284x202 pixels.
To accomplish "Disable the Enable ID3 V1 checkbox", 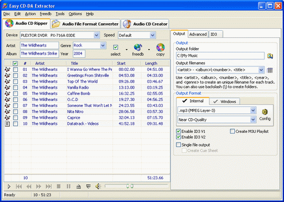I will pyautogui.click(x=179, y=131).
